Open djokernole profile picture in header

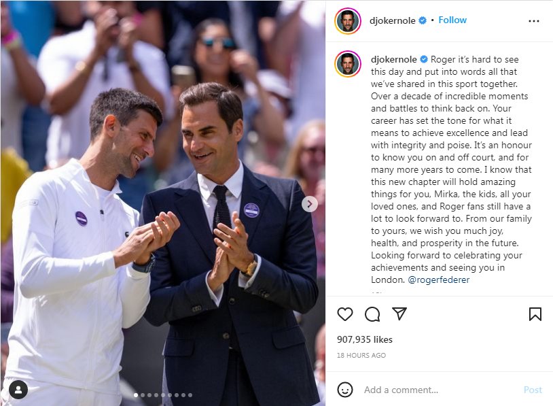348,21
